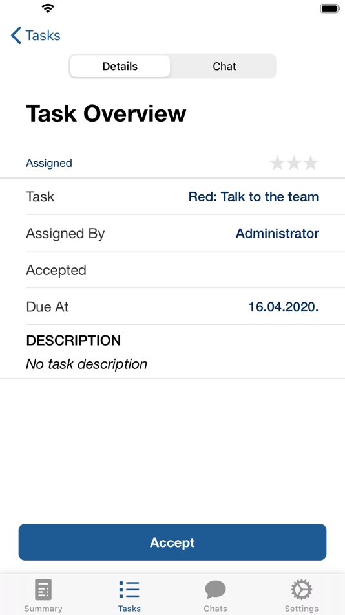The image size is (345, 615).
Task: Tap the due date 16.04.2020.
Action: click(284, 307)
